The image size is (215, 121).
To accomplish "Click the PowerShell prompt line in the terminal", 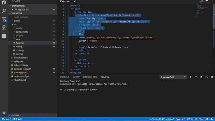I will pos(78,90).
